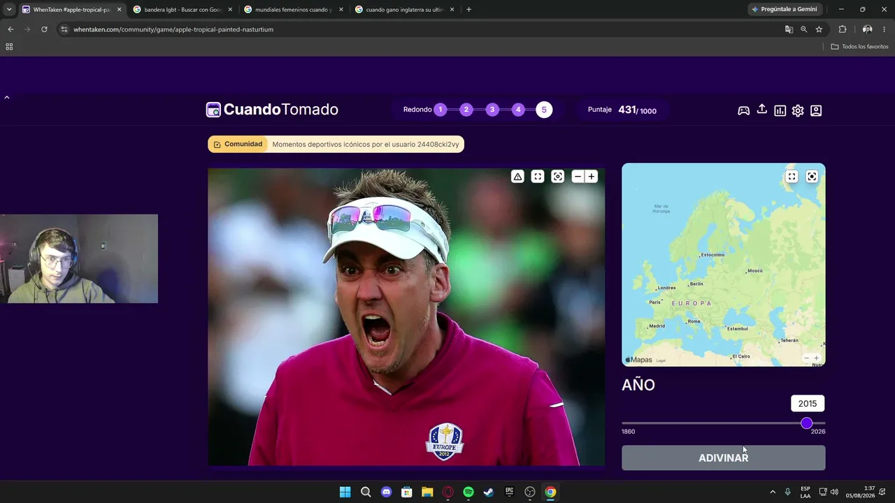Recenter the photo view
The width and height of the screenshot is (895, 503).
(x=558, y=177)
